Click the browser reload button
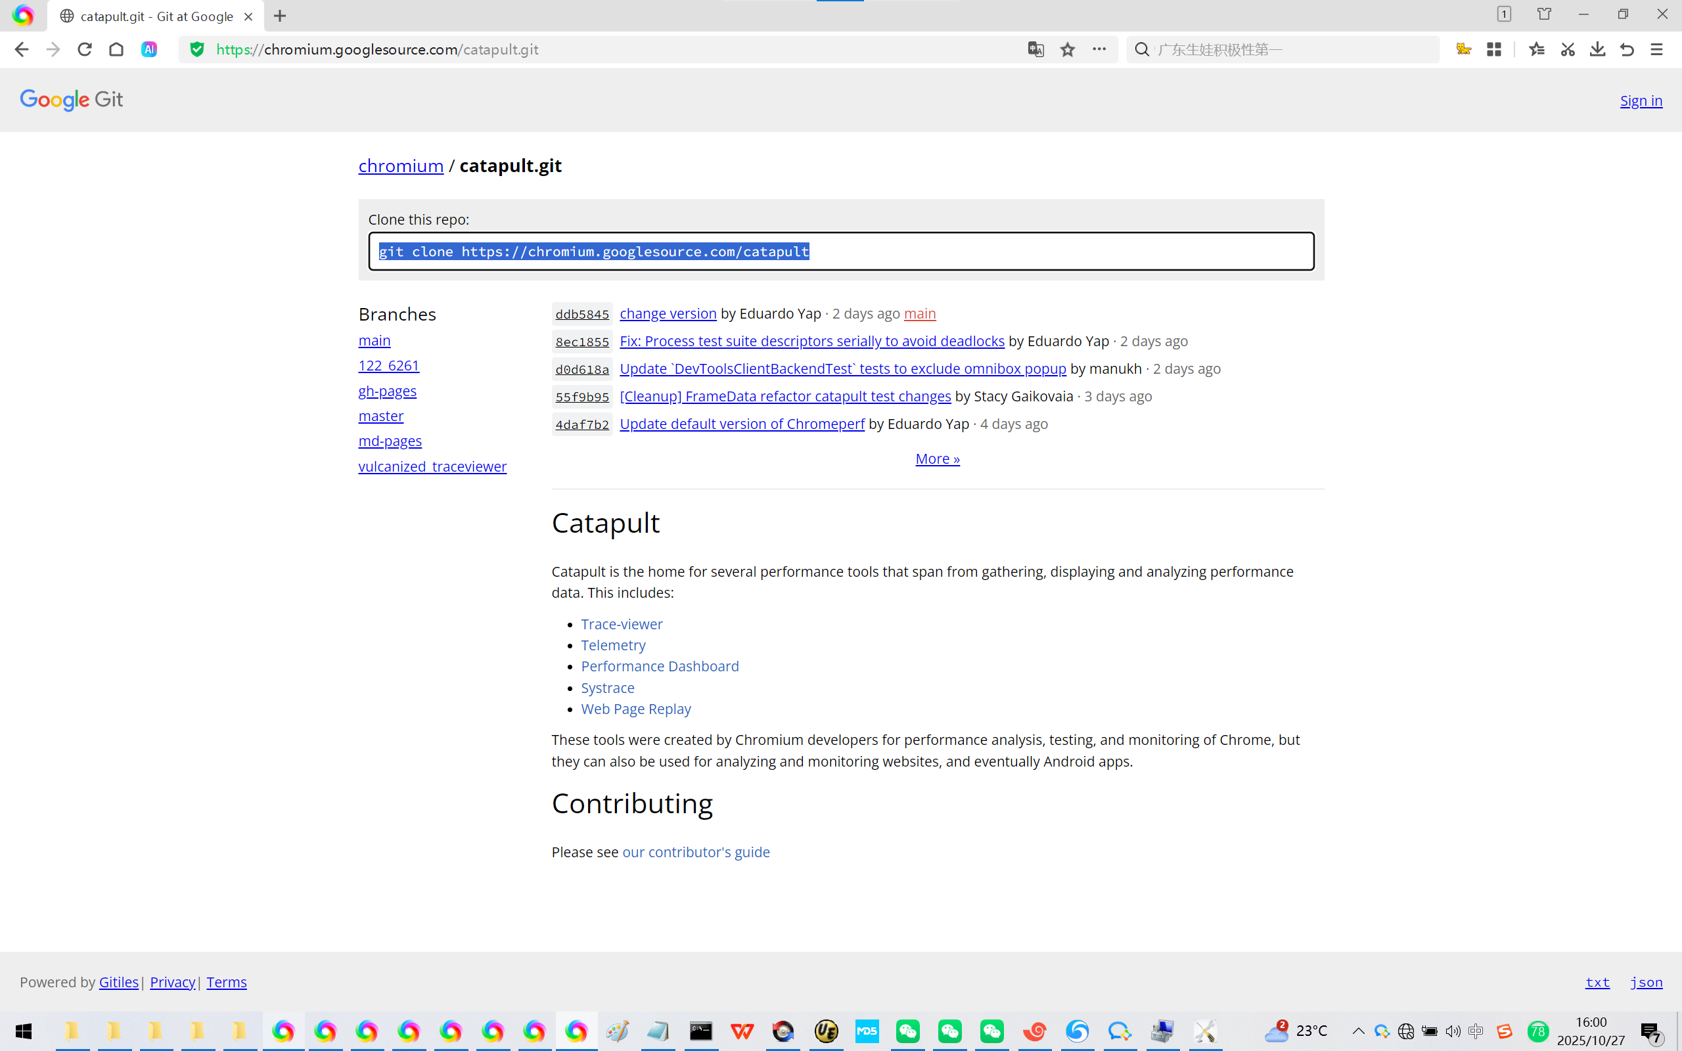Image resolution: width=1682 pixels, height=1051 pixels. click(x=85, y=49)
